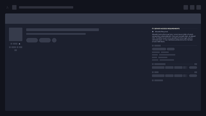This screenshot has height=116, width=206.
Task: Click the round circular placeholder button
Action: tap(54, 40)
